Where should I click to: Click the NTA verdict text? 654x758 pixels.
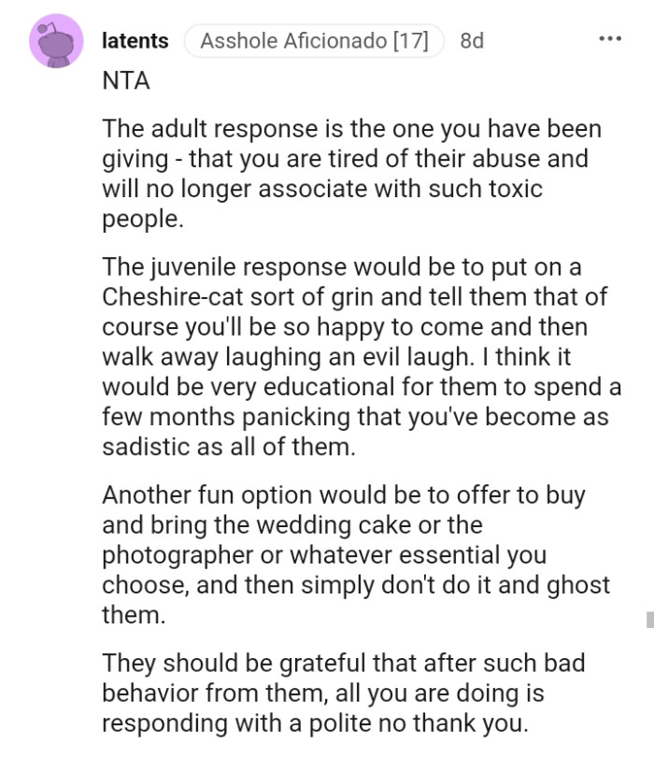tap(122, 80)
